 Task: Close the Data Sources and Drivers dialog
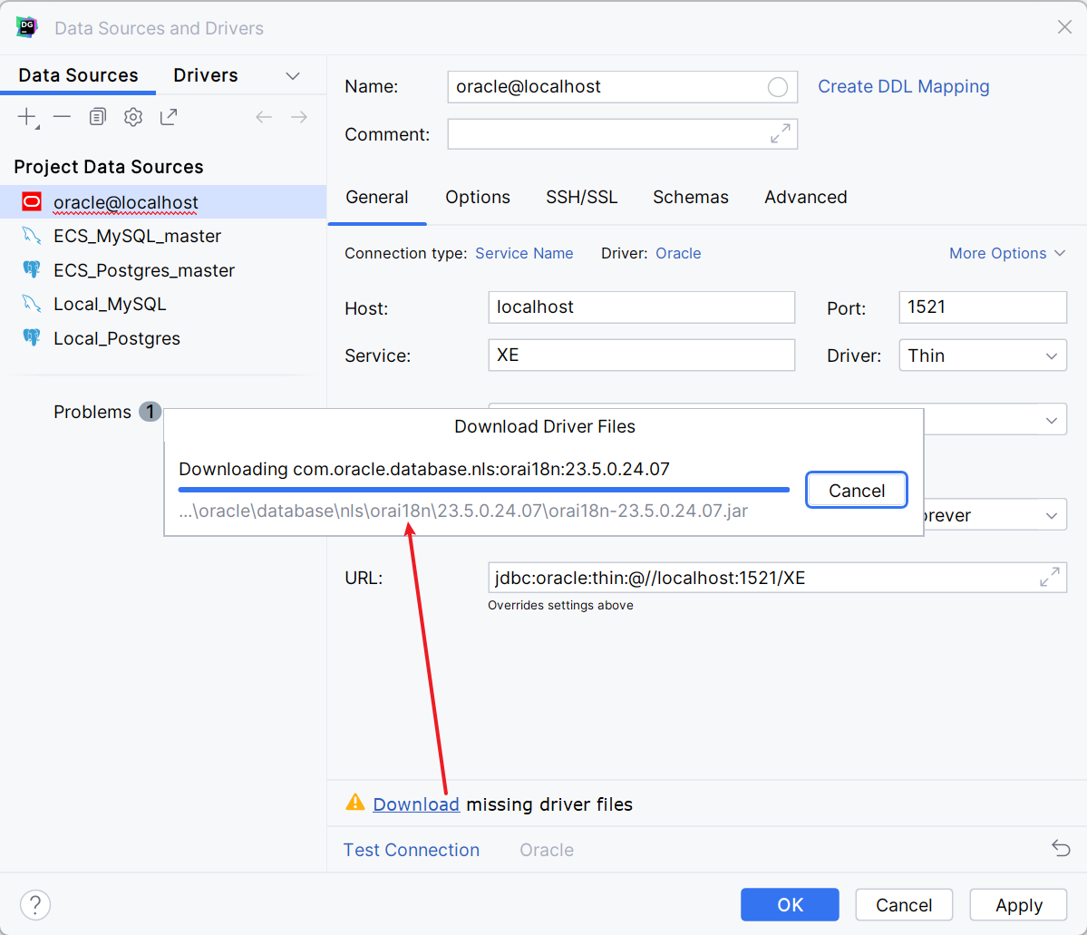coord(1065,27)
